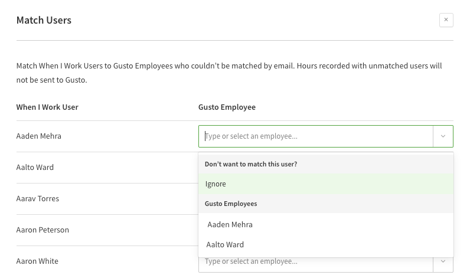Close the Match Users dialog

click(446, 20)
